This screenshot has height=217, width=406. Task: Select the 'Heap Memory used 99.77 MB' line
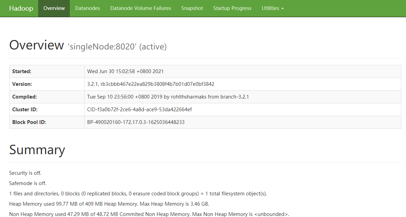(109, 204)
